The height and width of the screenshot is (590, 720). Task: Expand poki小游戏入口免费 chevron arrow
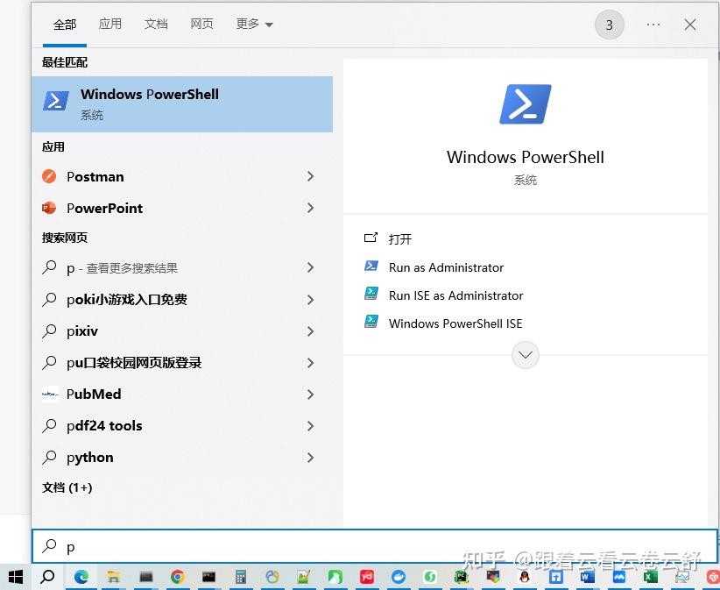310,300
